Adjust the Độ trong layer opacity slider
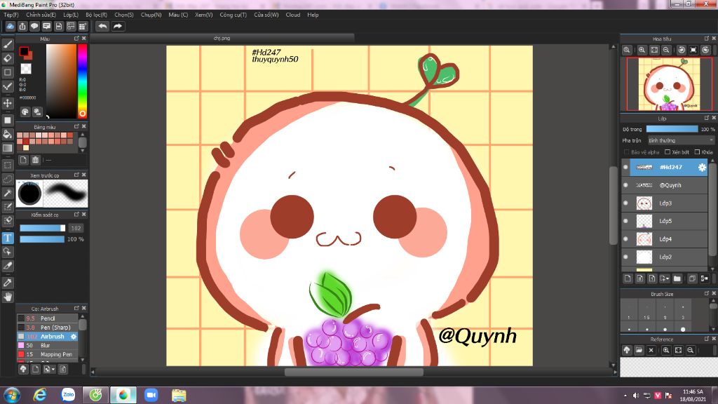The image size is (718, 404). click(x=672, y=129)
